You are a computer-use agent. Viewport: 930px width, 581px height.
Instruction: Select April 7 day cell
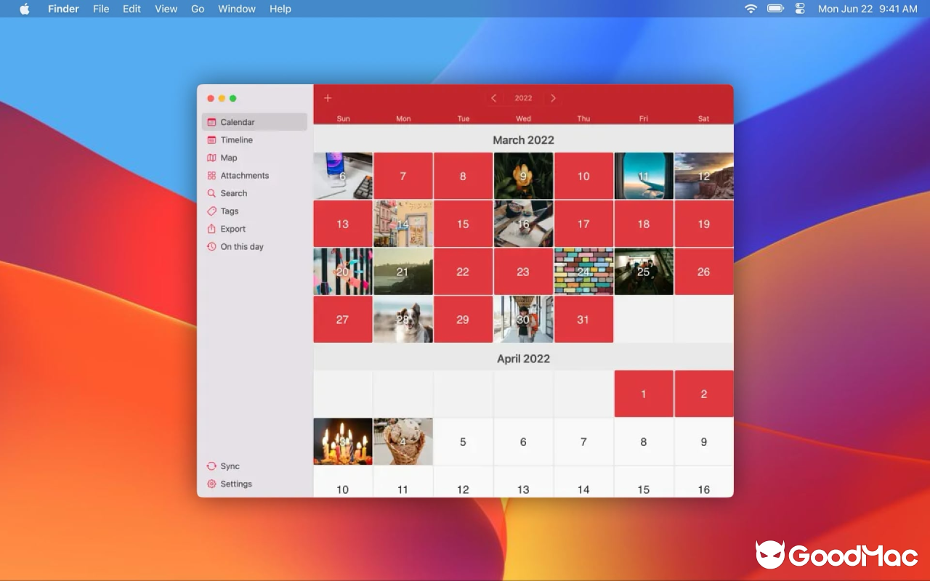pyautogui.click(x=583, y=442)
